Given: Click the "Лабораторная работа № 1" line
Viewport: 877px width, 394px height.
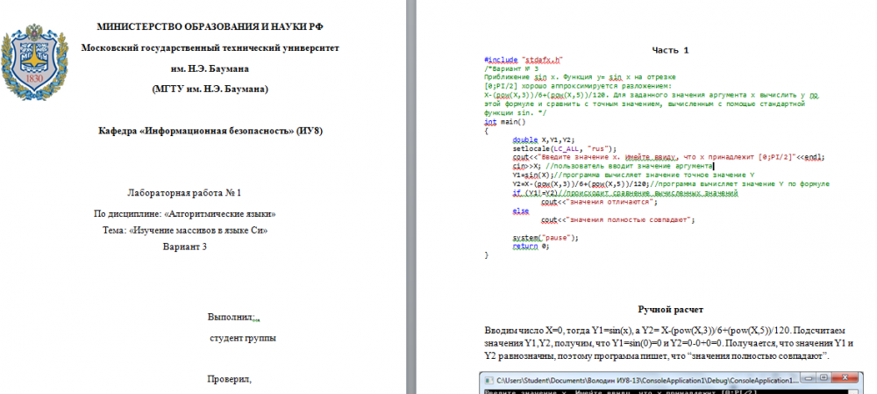Looking at the screenshot, I should 184,192.
